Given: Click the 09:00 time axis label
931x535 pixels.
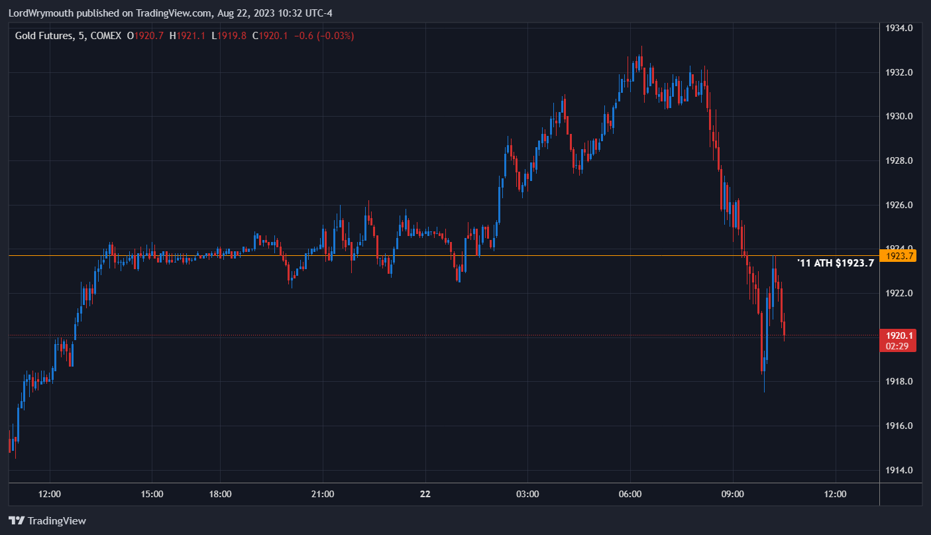Looking at the screenshot, I should [x=732, y=494].
